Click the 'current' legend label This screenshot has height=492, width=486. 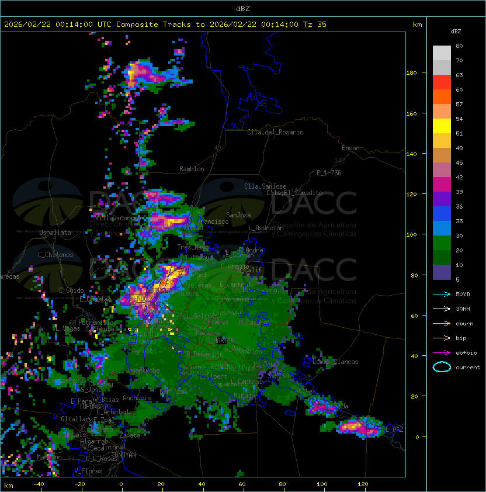coord(468,368)
